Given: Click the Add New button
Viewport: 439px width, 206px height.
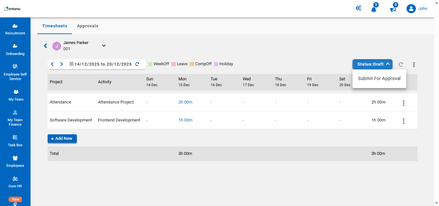Looking at the screenshot, I should [x=62, y=139].
